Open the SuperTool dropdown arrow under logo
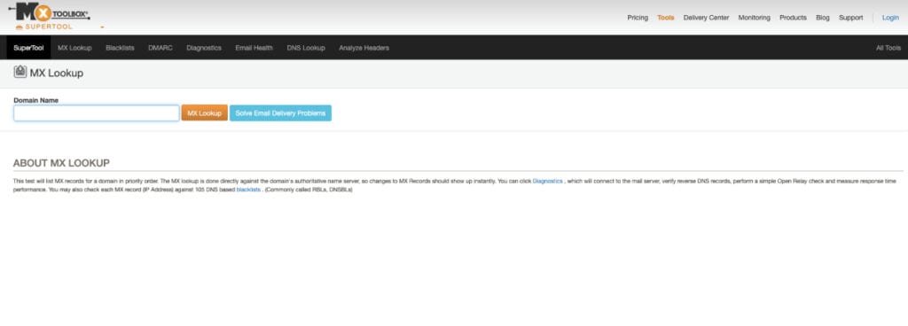 [x=102, y=27]
